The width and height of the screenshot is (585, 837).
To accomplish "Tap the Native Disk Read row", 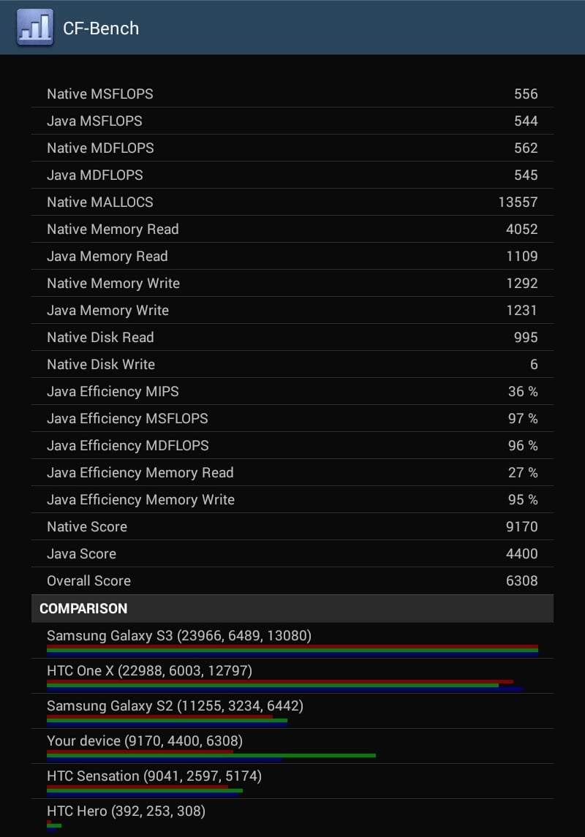I will coord(292,338).
